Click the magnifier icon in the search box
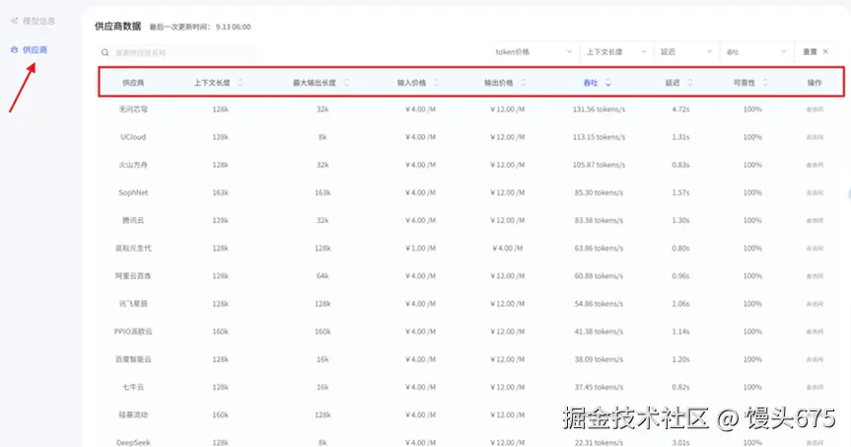The width and height of the screenshot is (851, 447). (x=105, y=52)
